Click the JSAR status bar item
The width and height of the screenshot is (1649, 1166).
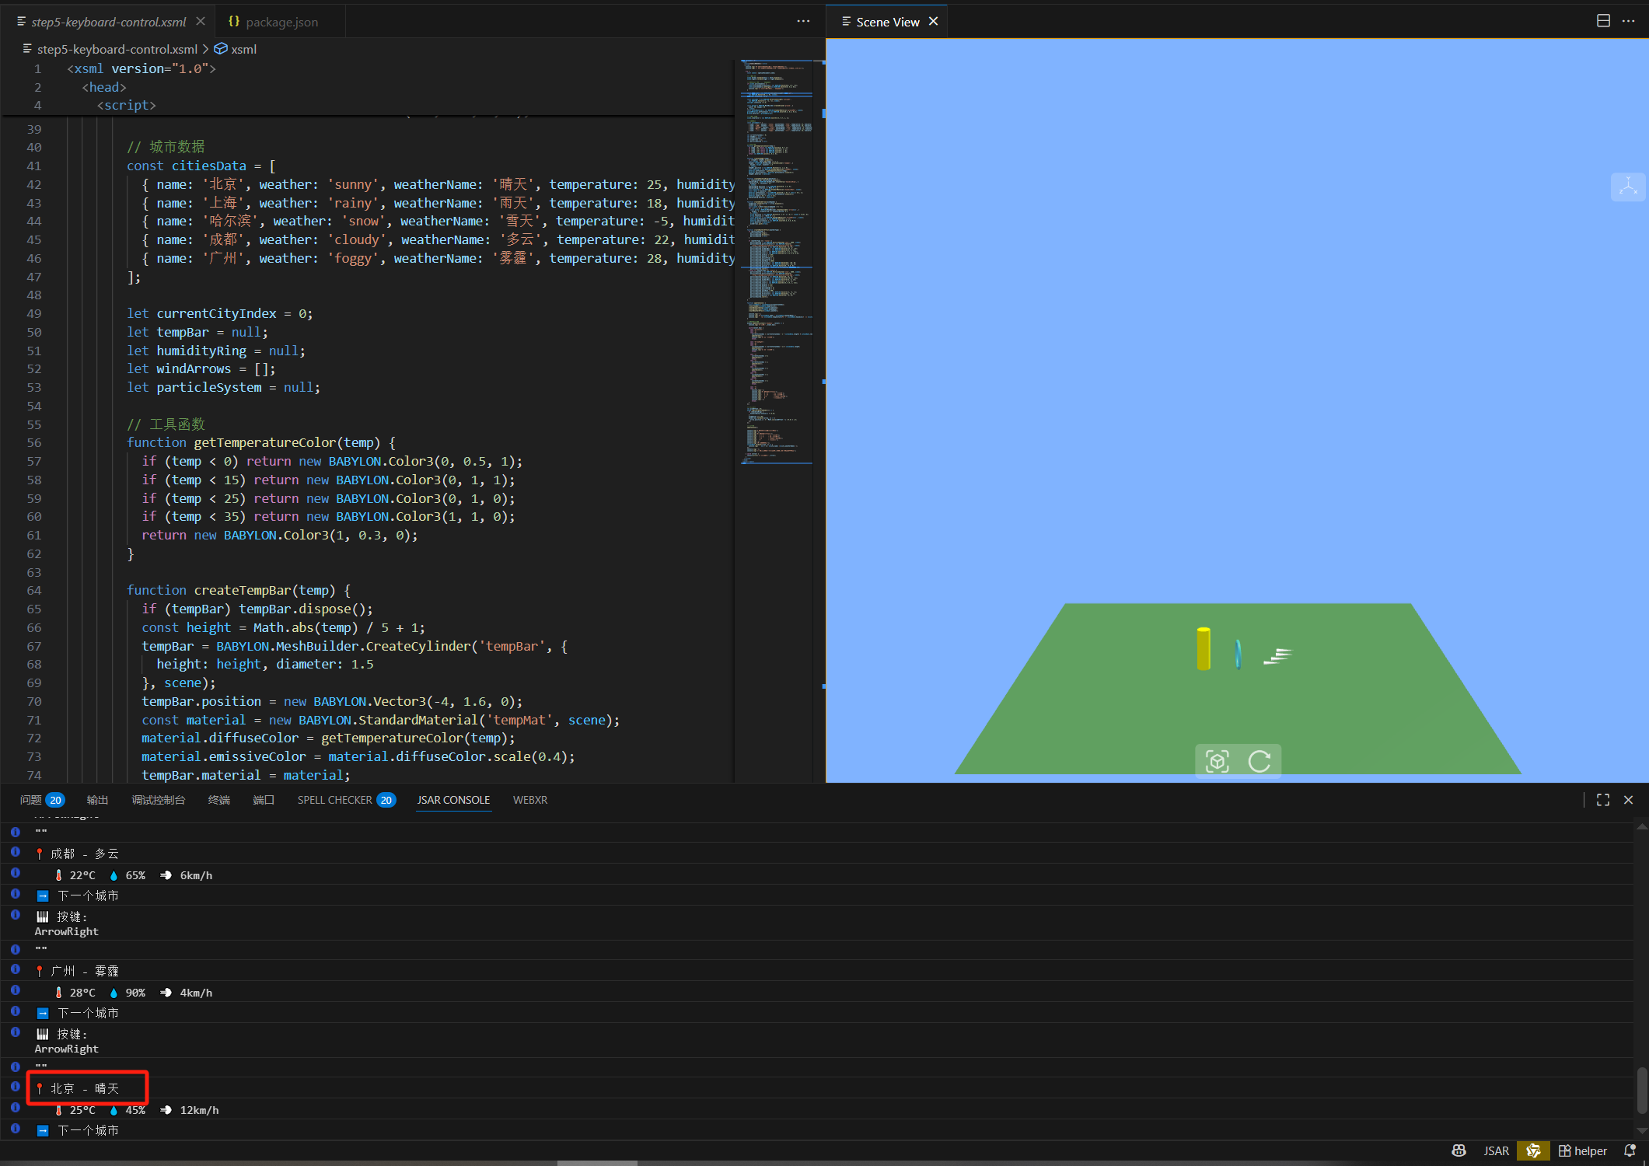click(1496, 1150)
